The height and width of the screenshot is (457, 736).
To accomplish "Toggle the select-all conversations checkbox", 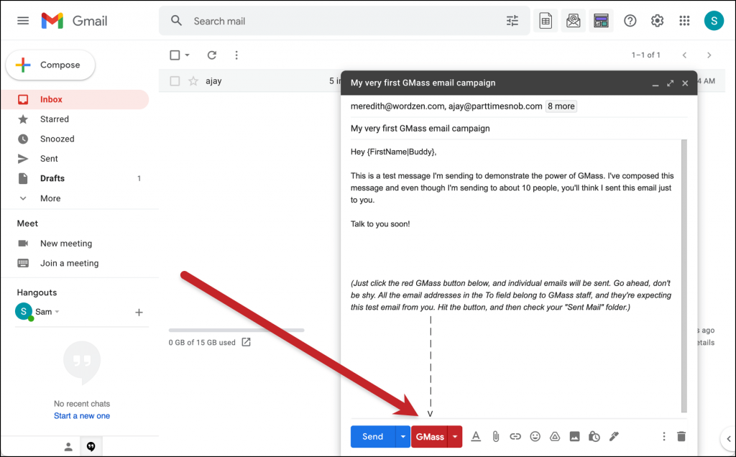I will click(173, 55).
